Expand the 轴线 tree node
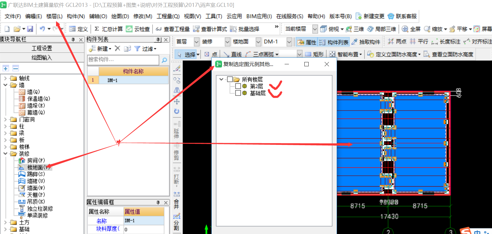This screenshot has width=492, height=234. 5,78
